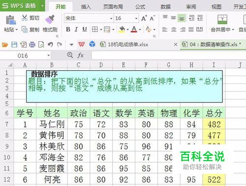This screenshot has width=246, height=186.
Task: Align text to vertical middle
Action: (x=173, y=18)
